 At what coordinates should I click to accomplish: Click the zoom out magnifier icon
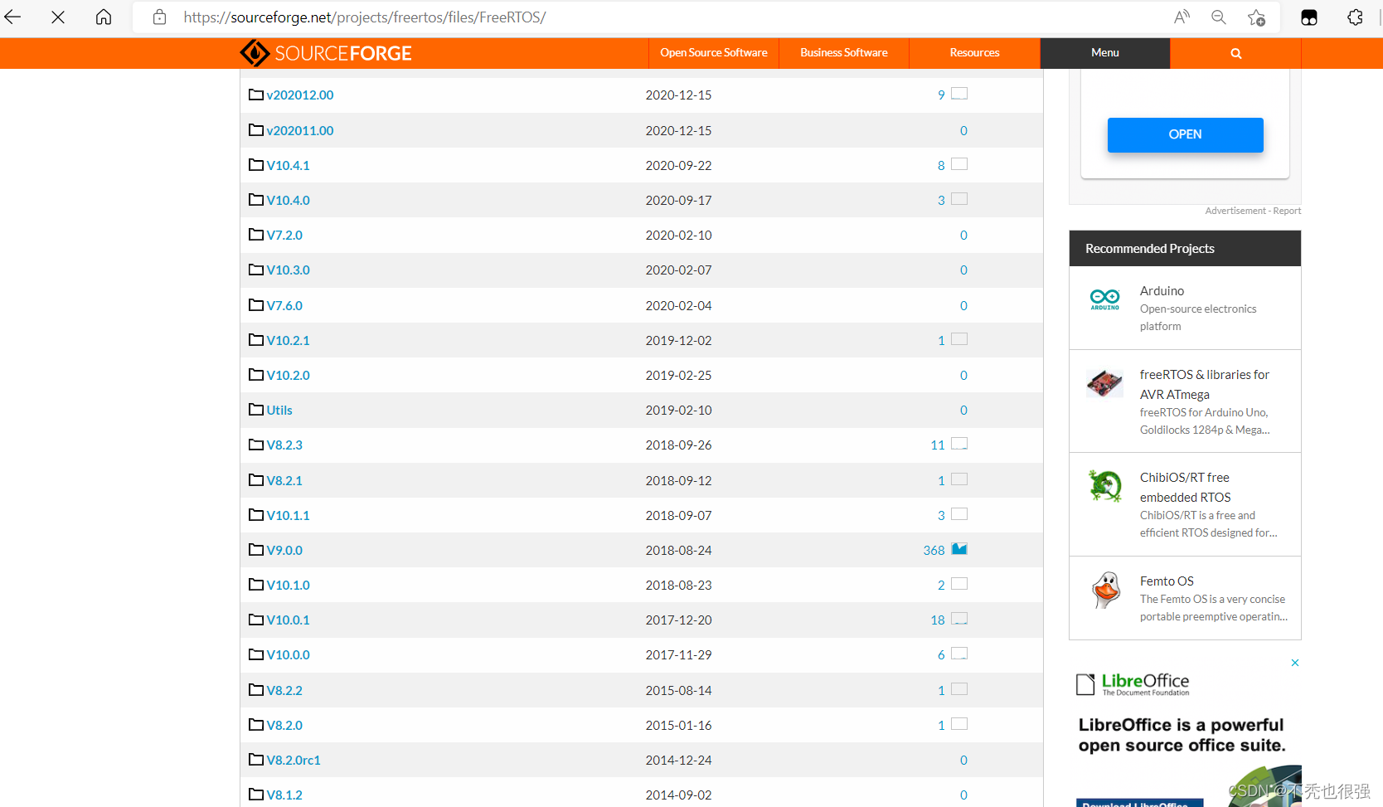[x=1219, y=17]
